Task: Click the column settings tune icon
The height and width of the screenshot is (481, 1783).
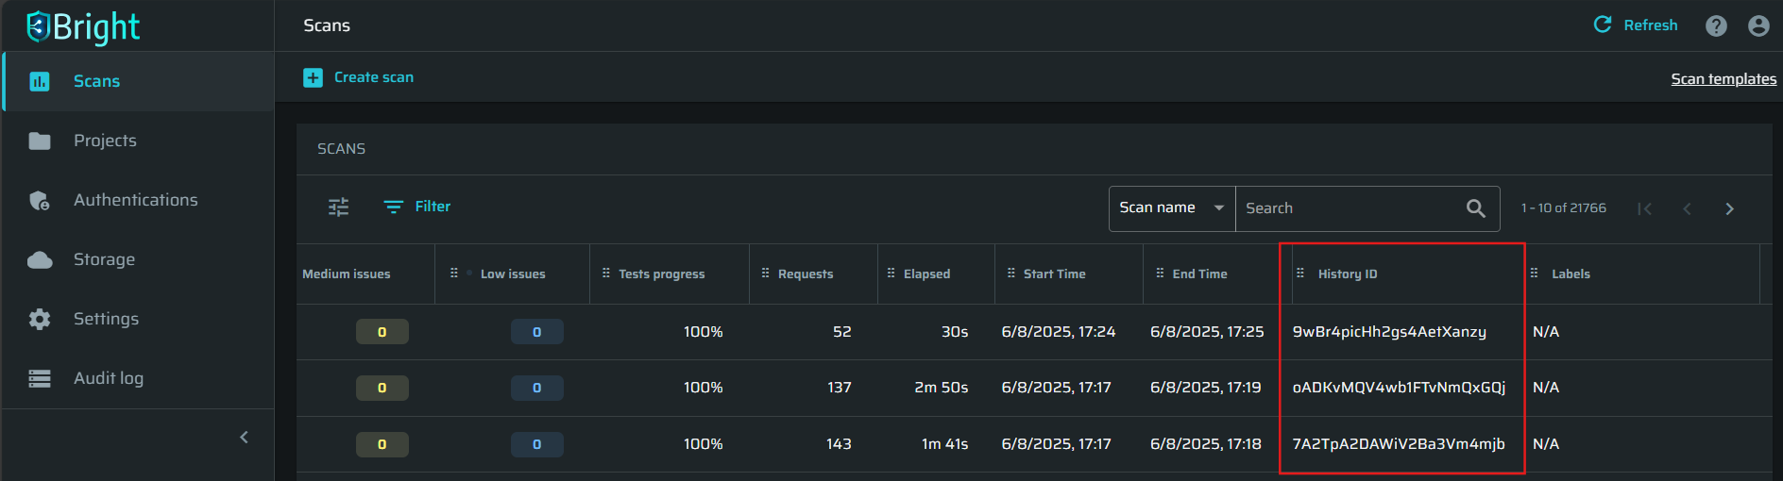Action: tap(338, 207)
